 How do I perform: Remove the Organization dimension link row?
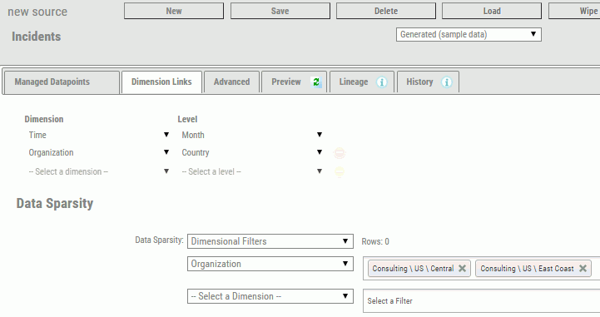pyautogui.click(x=340, y=152)
